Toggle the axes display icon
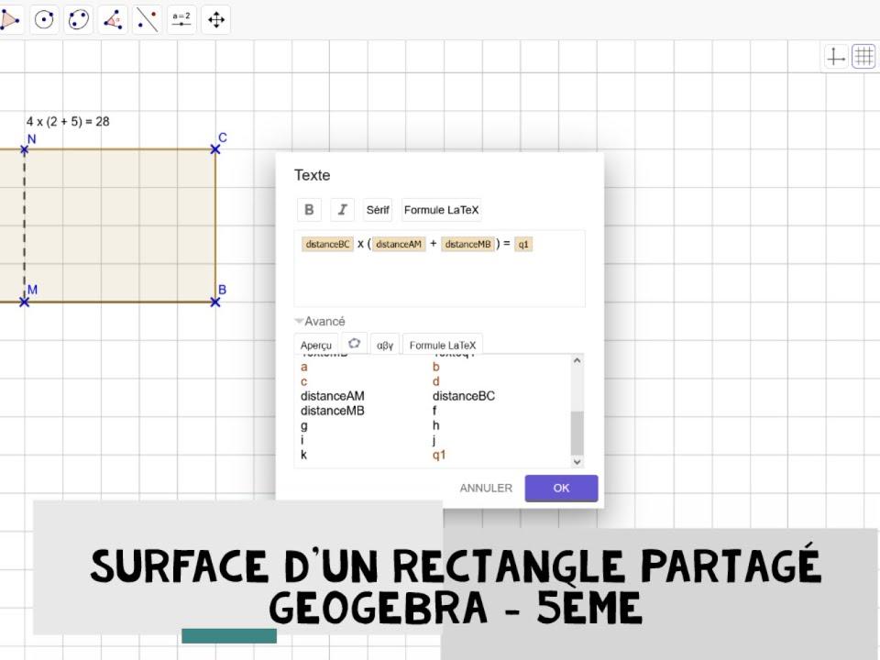 click(833, 56)
